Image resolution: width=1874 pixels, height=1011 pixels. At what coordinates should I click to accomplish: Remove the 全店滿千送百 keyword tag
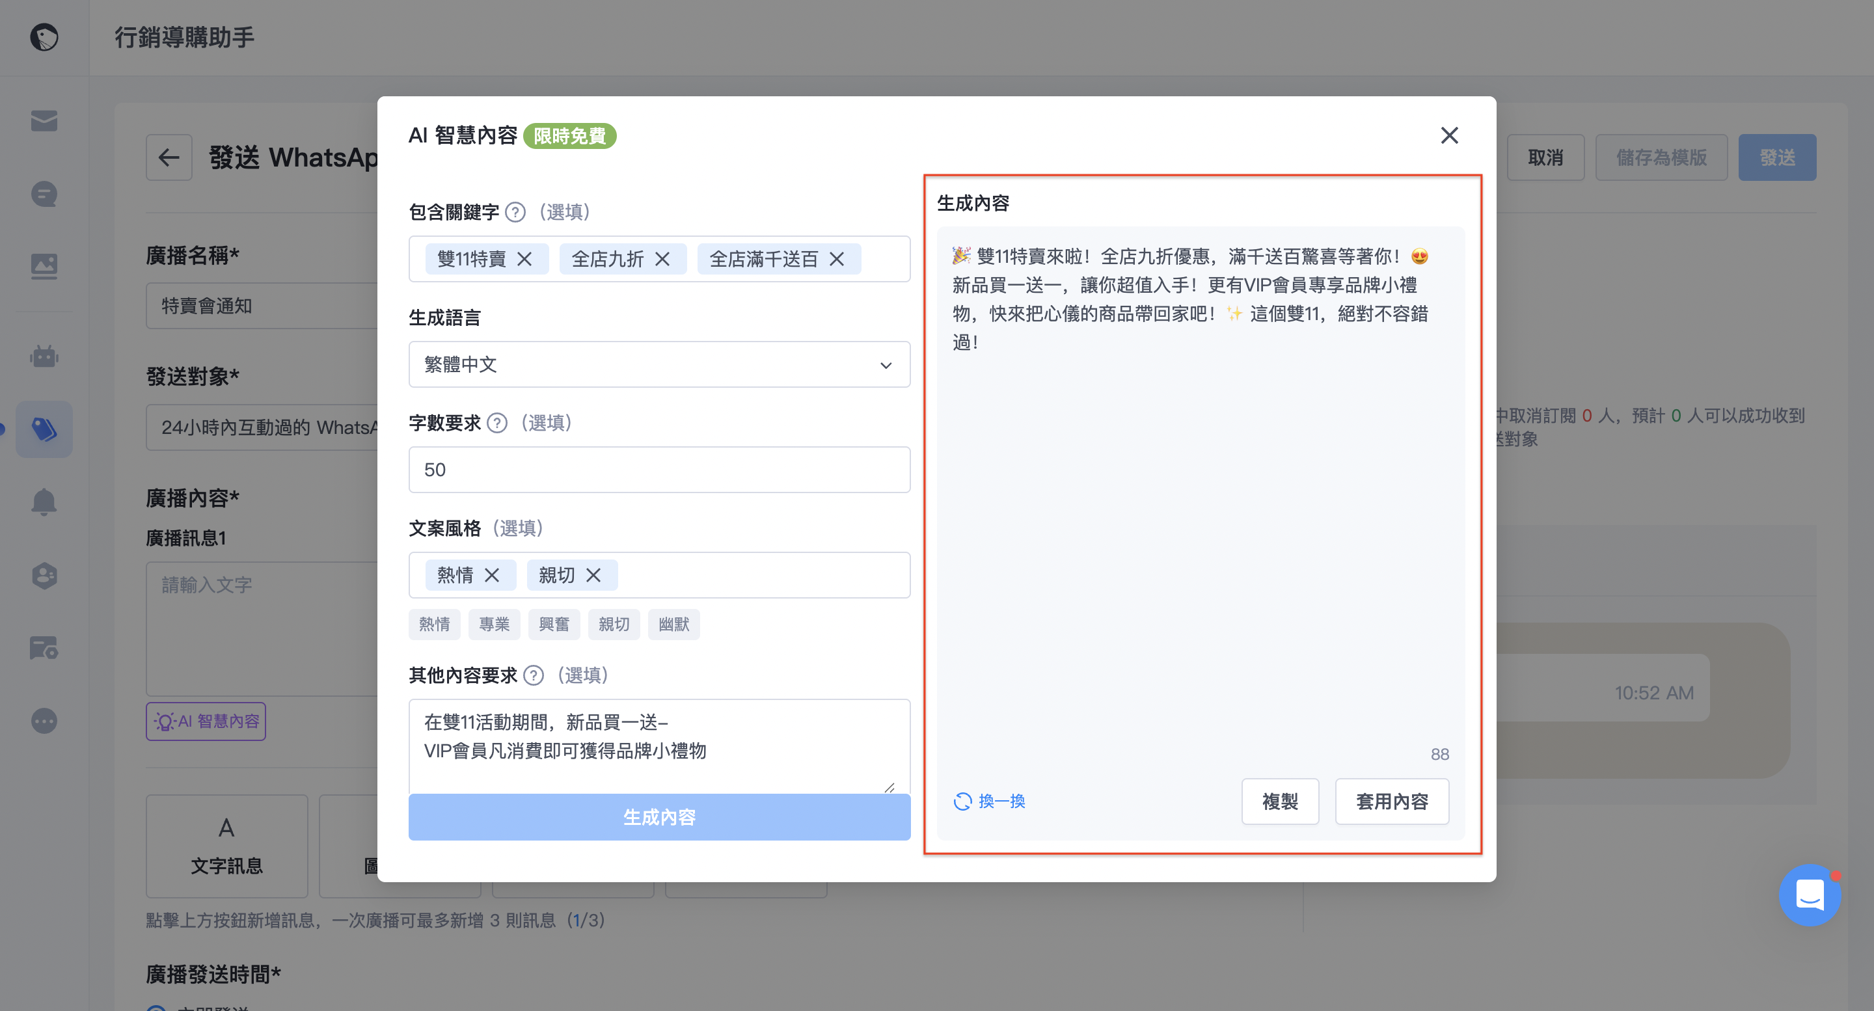coord(837,259)
